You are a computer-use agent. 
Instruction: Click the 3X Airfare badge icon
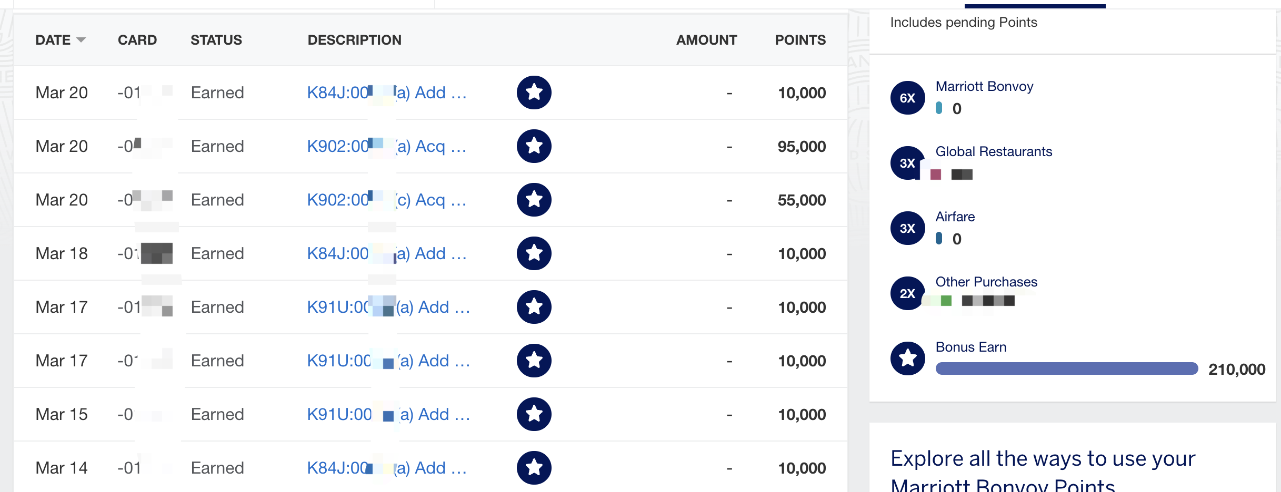pos(907,228)
